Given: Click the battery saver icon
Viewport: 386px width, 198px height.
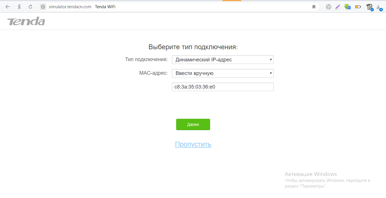Looking at the screenshot, I should click(358, 7).
